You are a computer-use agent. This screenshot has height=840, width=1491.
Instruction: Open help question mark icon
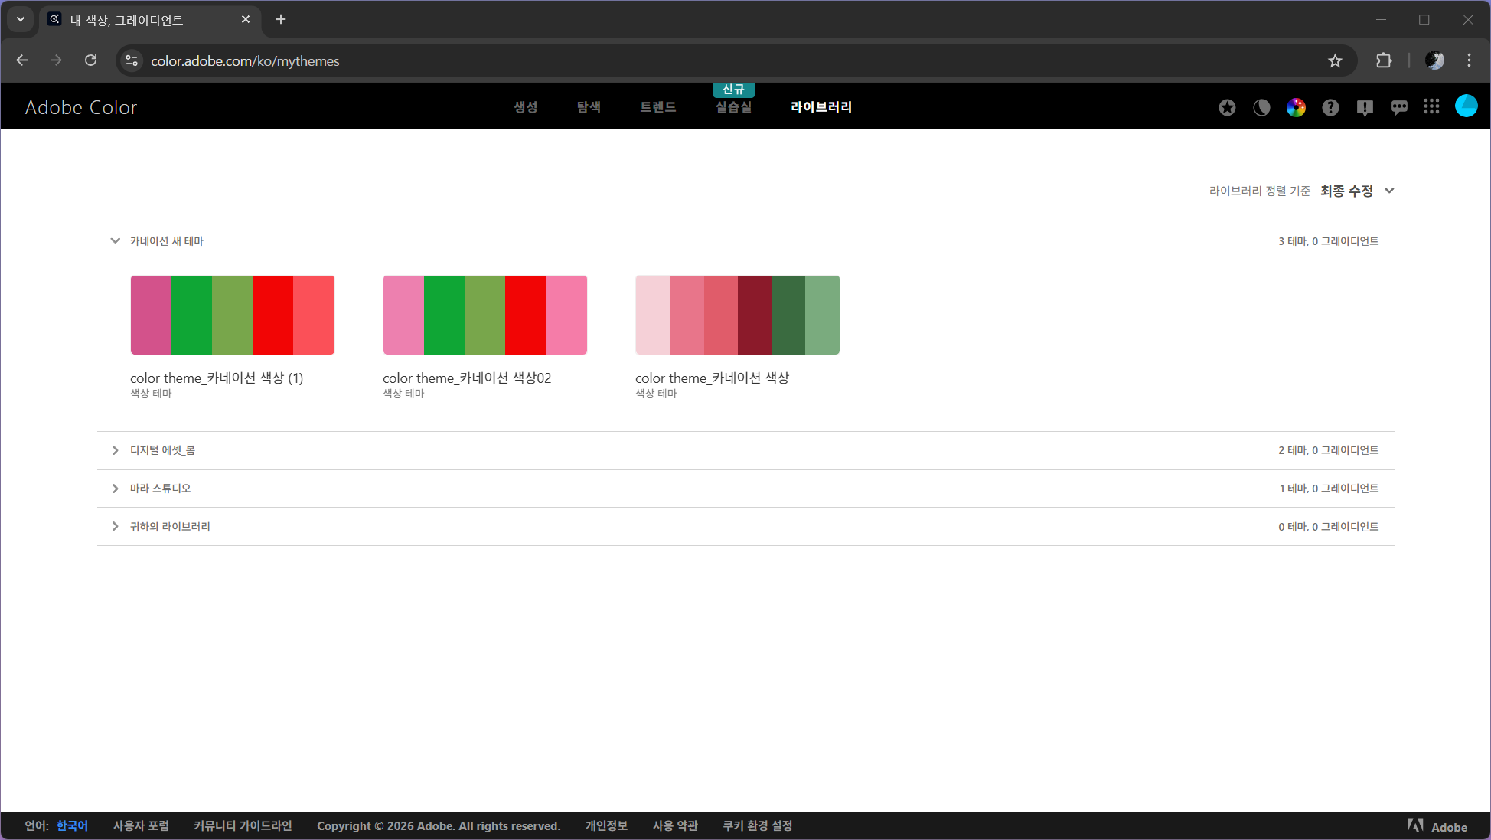1330,107
